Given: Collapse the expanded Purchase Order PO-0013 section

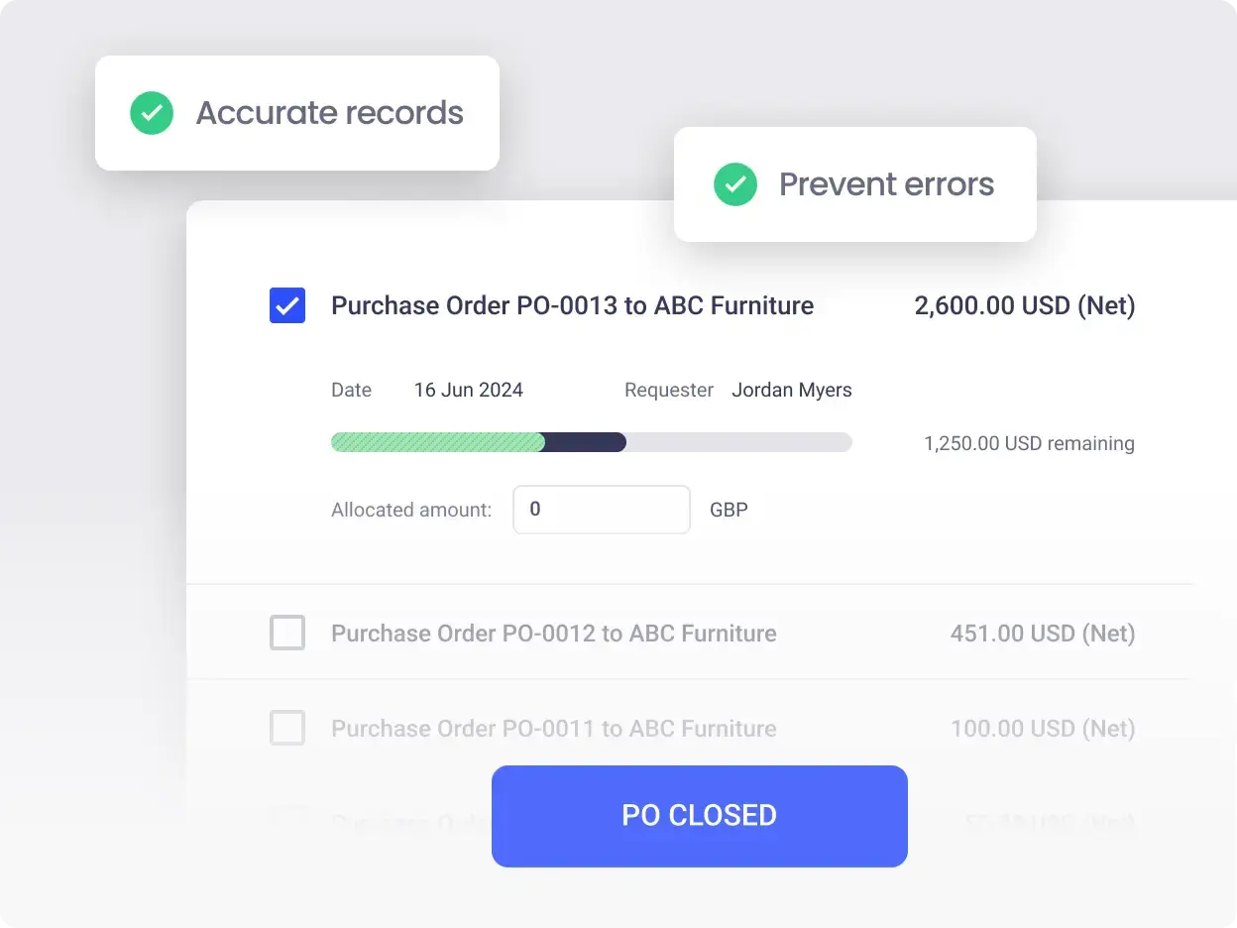Looking at the screenshot, I should (572, 305).
